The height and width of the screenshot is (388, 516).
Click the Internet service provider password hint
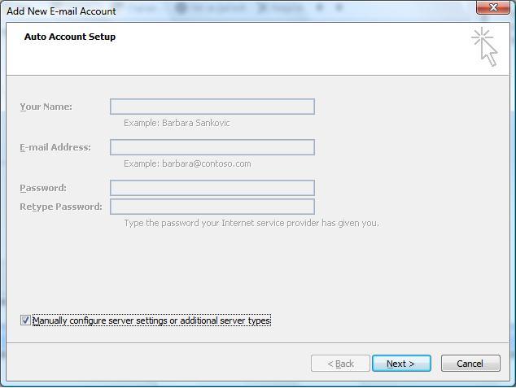pyautogui.click(x=251, y=223)
